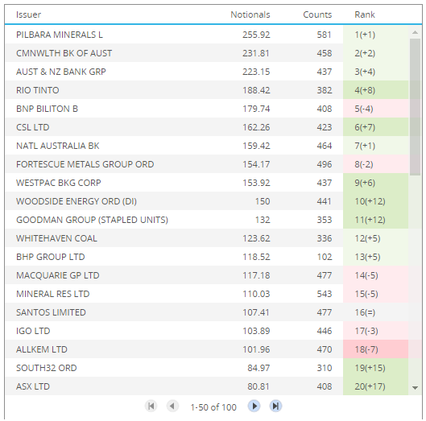Viewport: 426px width, 421px height.
Task: Jump to the last page of results
Action: pyautogui.click(x=275, y=407)
